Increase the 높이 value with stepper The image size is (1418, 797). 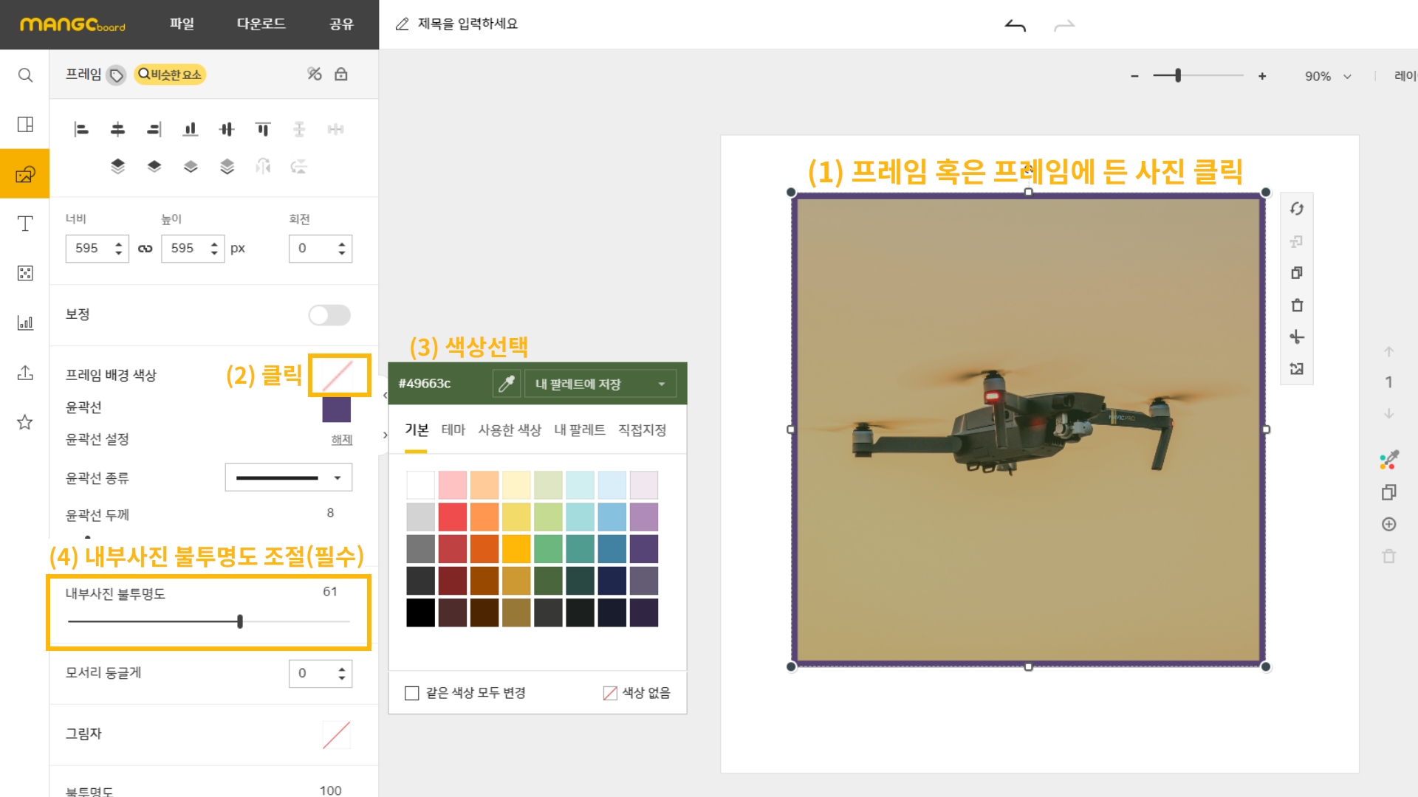(x=214, y=244)
